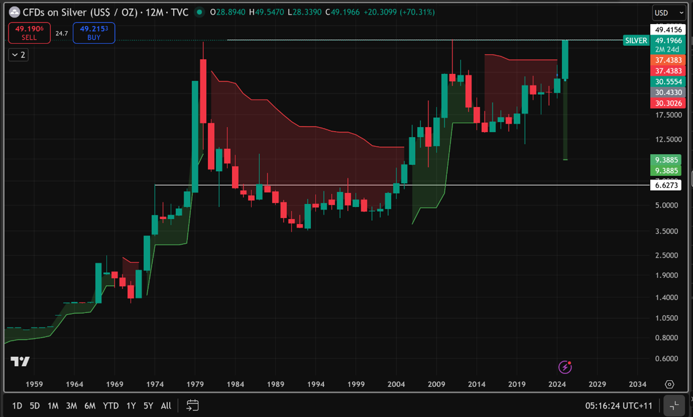Click the BUY 49.215 price button
Screen dimensions: 693x417
(x=94, y=33)
